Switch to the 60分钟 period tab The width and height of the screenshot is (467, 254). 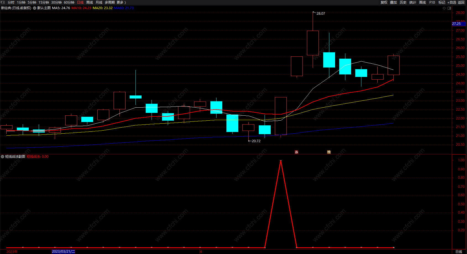69,2
